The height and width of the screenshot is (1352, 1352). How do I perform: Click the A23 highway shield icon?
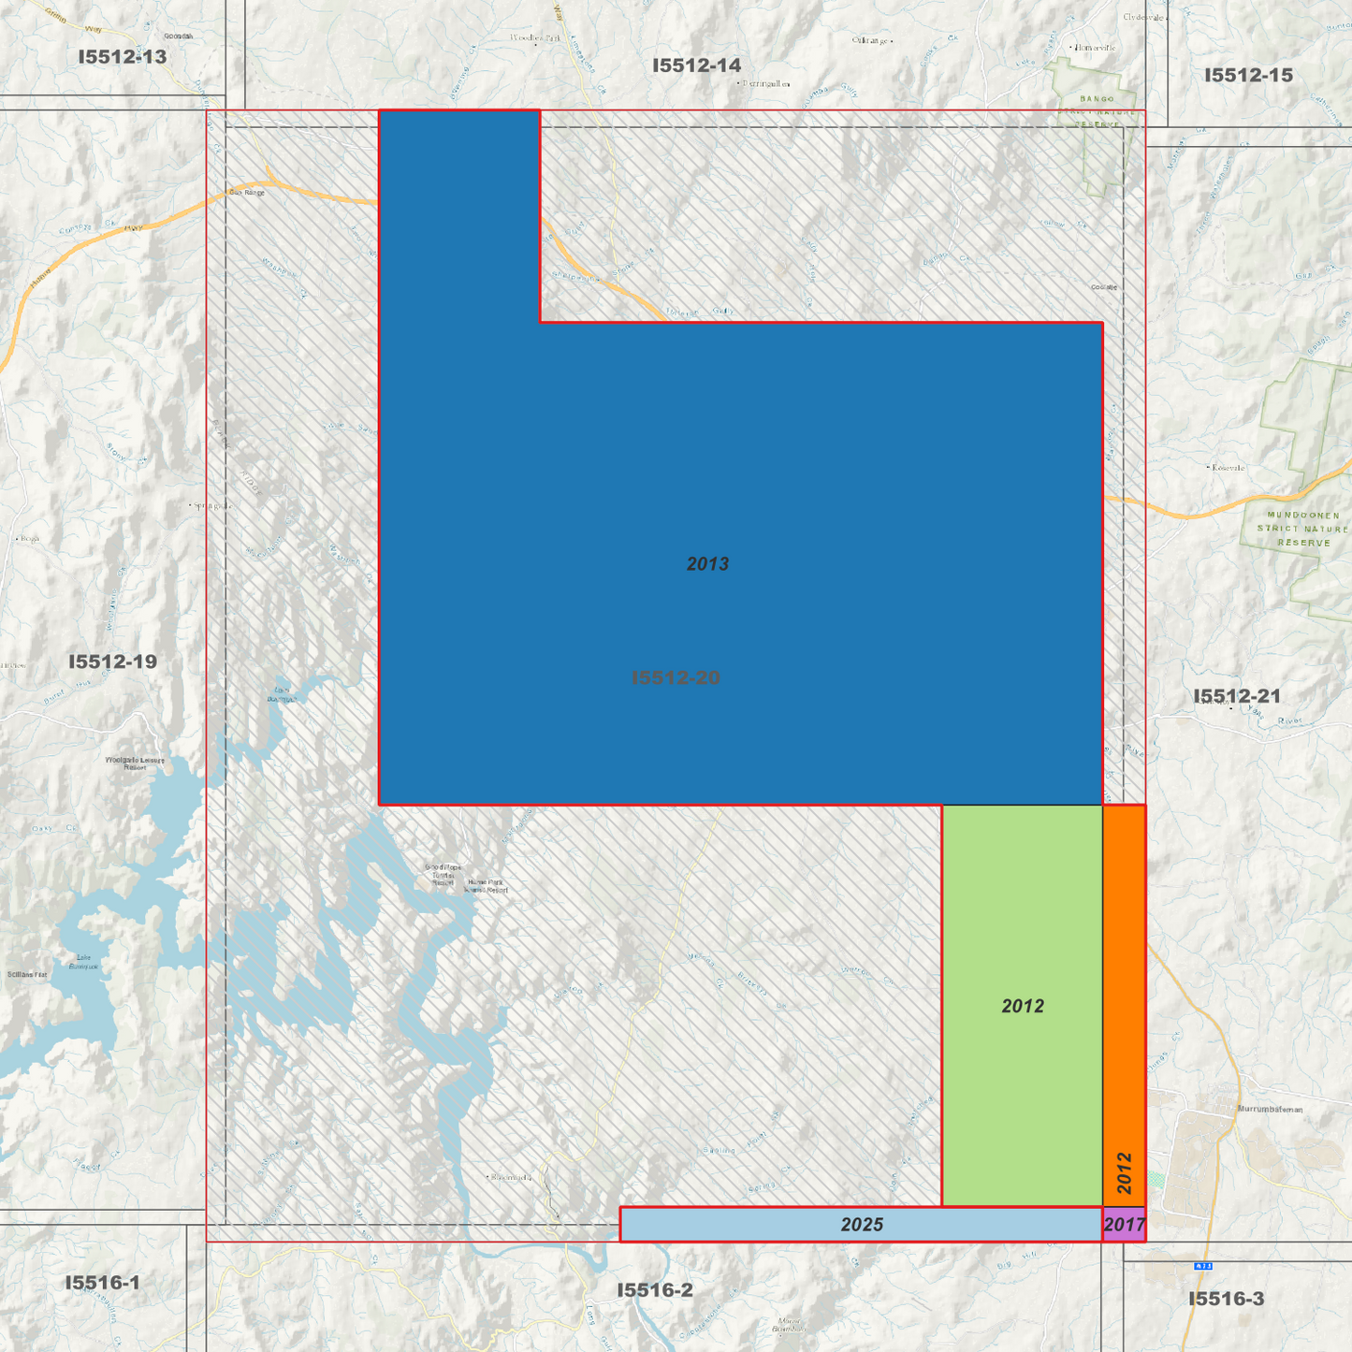tap(1203, 1266)
